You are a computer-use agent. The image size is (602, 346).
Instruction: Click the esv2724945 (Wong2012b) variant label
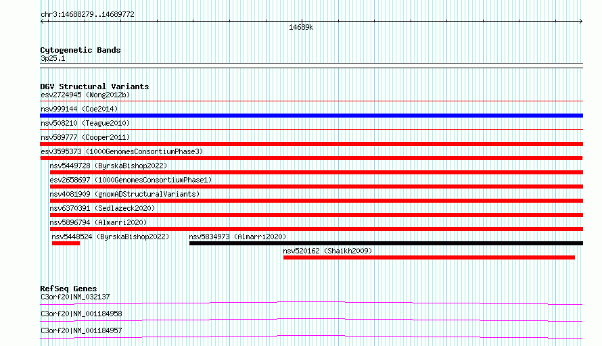pyautogui.click(x=85, y=95)
